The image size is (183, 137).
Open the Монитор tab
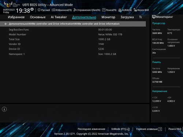point(108,17)
